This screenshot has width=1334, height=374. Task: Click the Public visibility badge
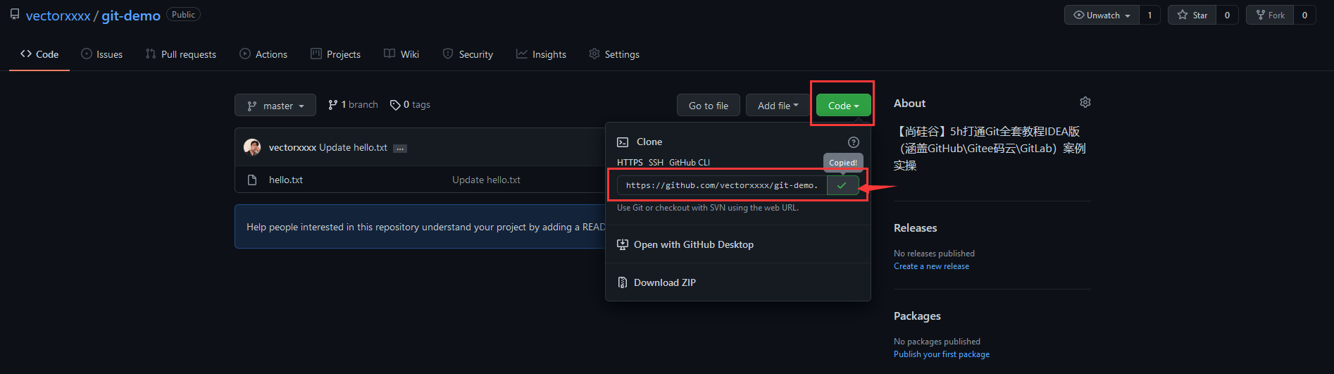coord(183,15)
